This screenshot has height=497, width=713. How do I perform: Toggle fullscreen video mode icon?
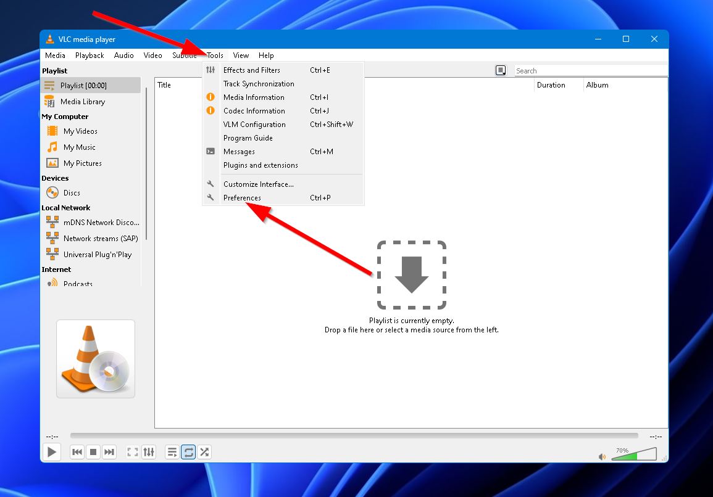132,452
